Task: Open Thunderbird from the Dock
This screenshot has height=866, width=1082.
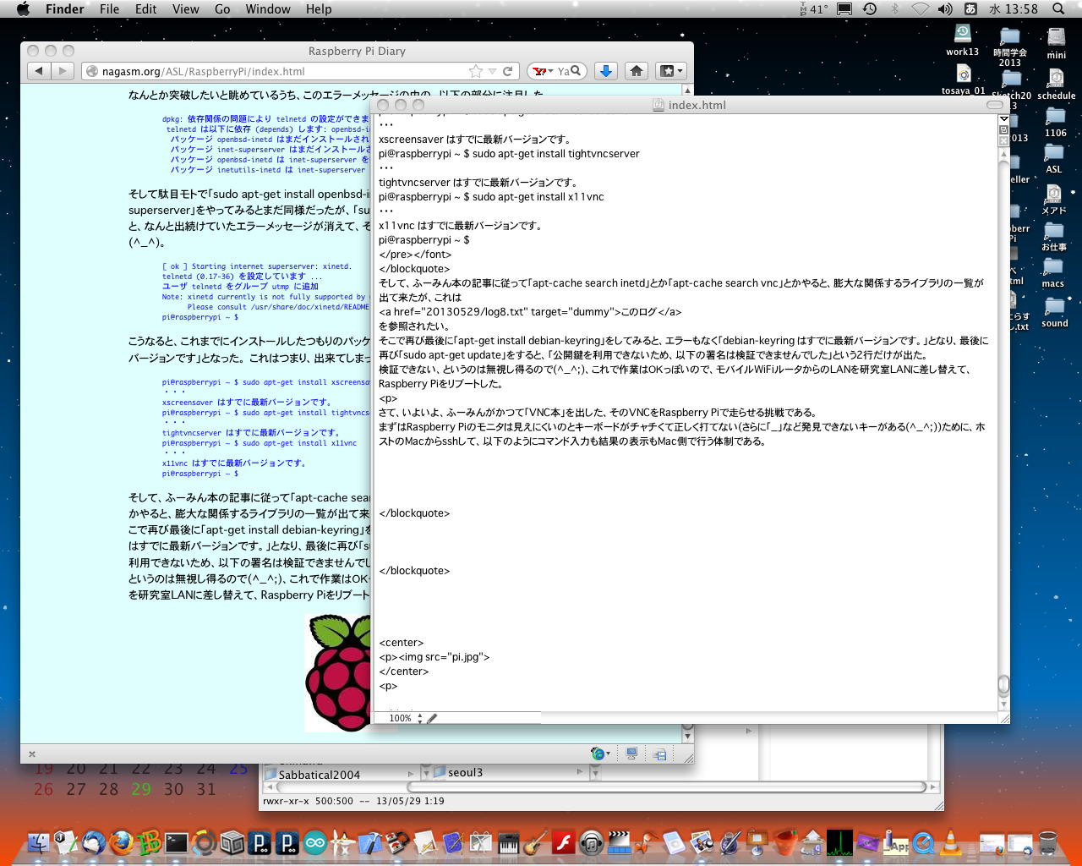Action: (94, 842)
